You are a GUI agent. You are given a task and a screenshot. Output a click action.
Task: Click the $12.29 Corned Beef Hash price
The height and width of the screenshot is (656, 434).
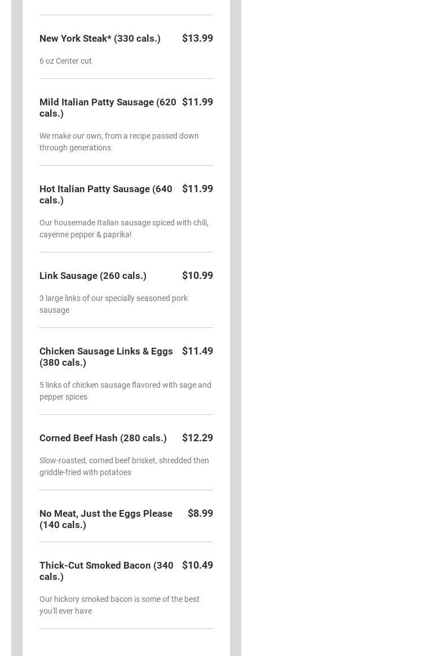(x=197, y=438)
